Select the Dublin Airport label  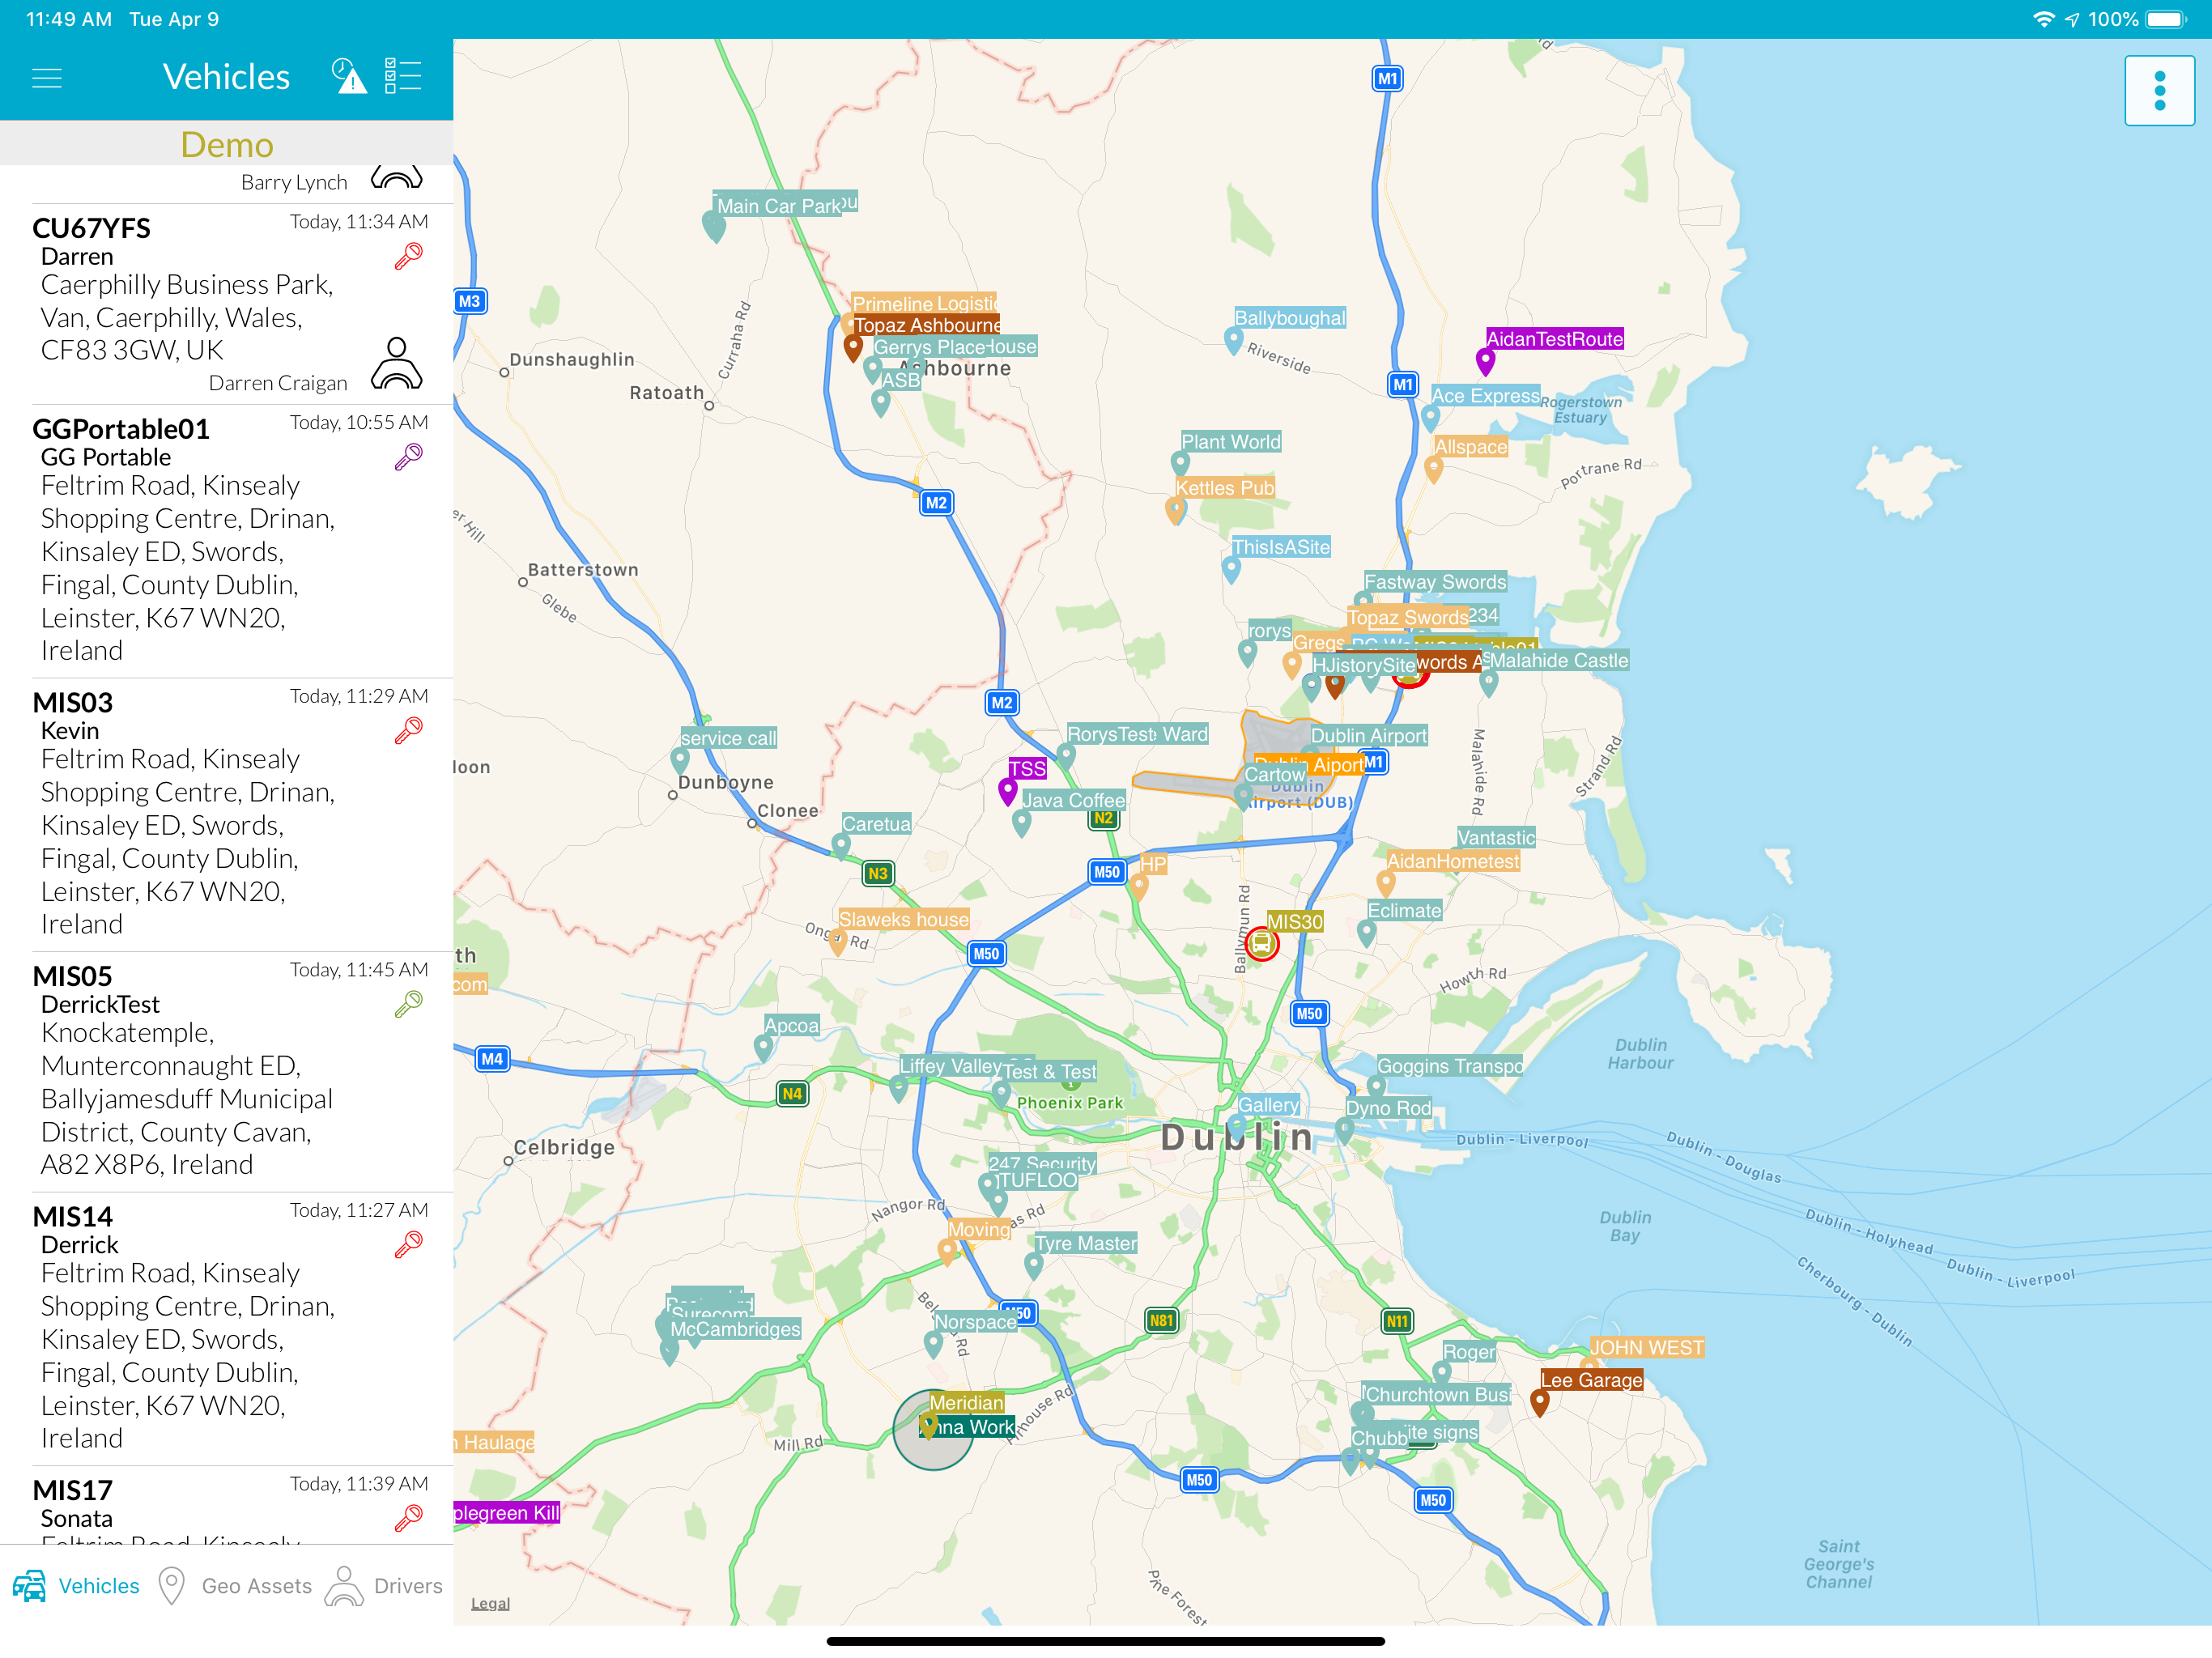pyautogui.click(x=1368, y=735)
